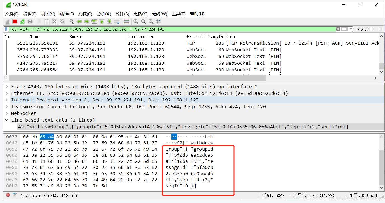Click the 配置: Default profile status
385x203 pixels.
(x=363, y=195)
